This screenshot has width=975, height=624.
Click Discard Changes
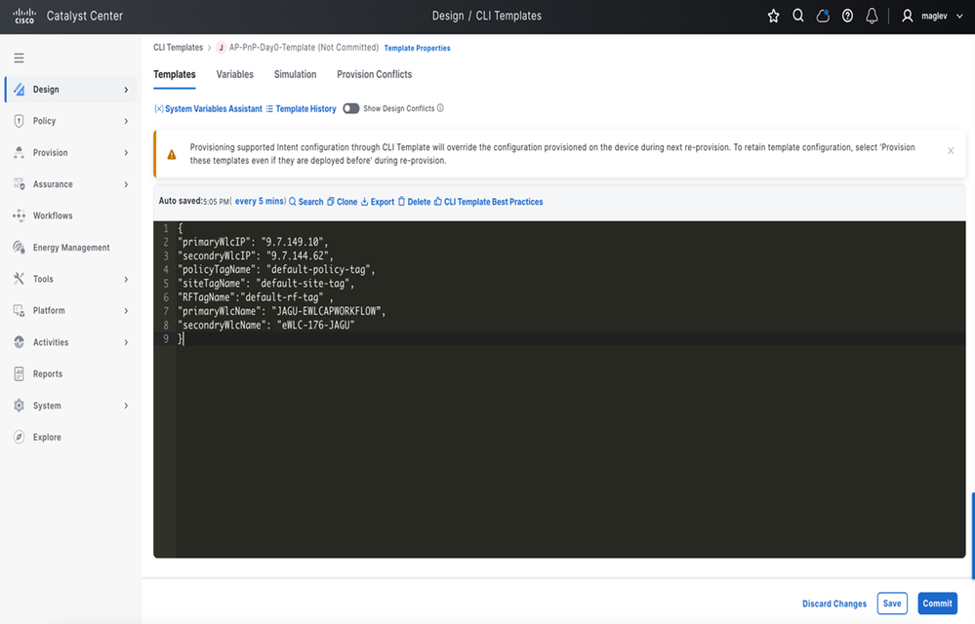[833, 604]
